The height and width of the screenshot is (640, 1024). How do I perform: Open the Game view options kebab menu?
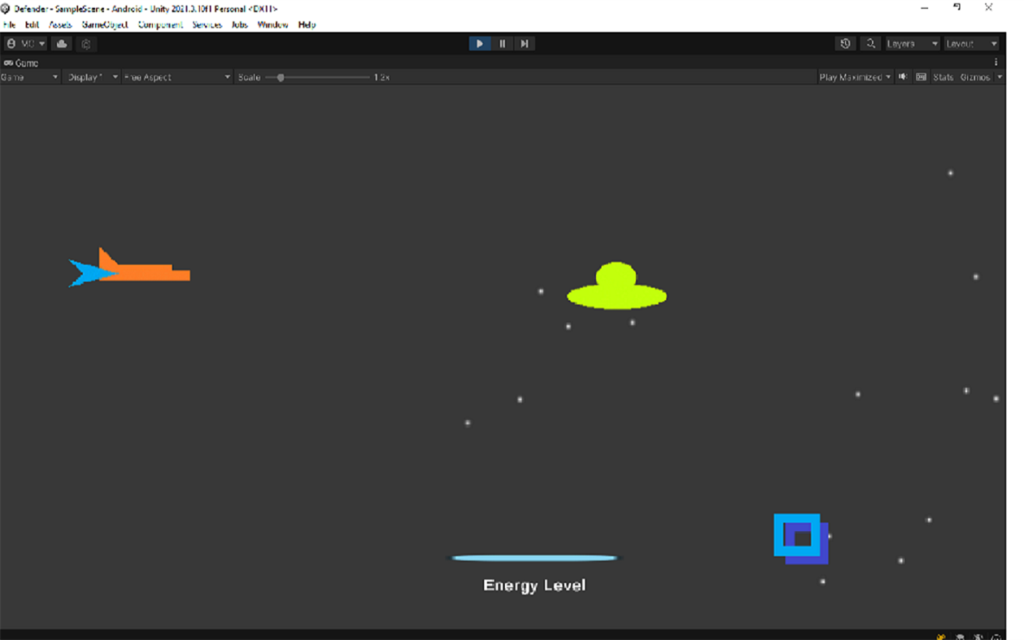tap(996, 62)
